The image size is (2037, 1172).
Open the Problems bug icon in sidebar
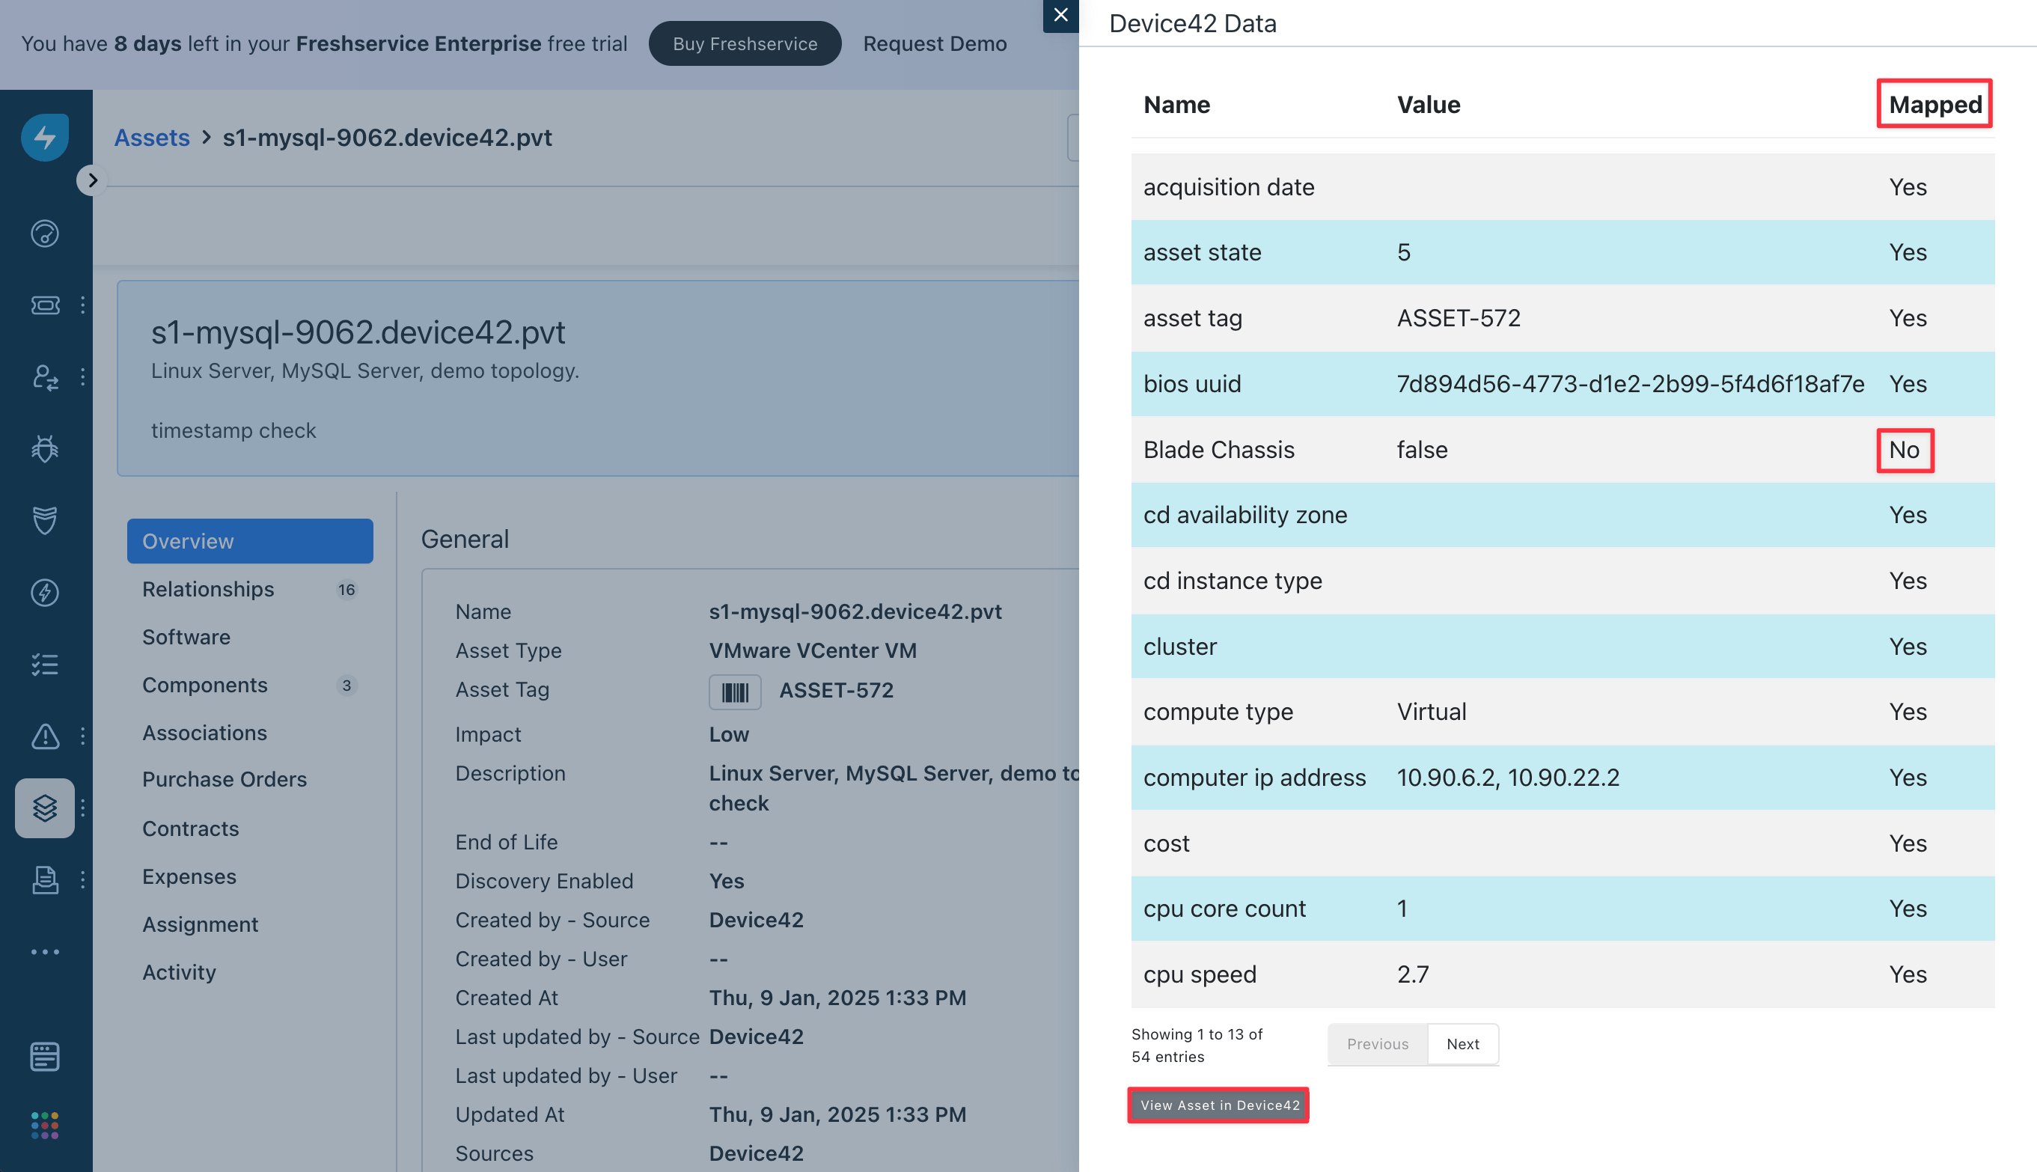pos(45,449)
